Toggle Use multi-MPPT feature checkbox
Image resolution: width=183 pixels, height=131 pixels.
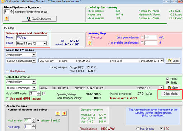point(7,99)
